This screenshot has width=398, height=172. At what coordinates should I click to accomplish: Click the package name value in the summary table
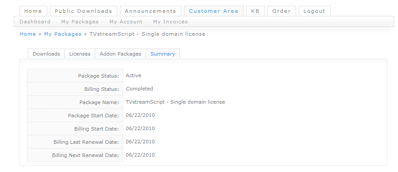coord(176,102)
